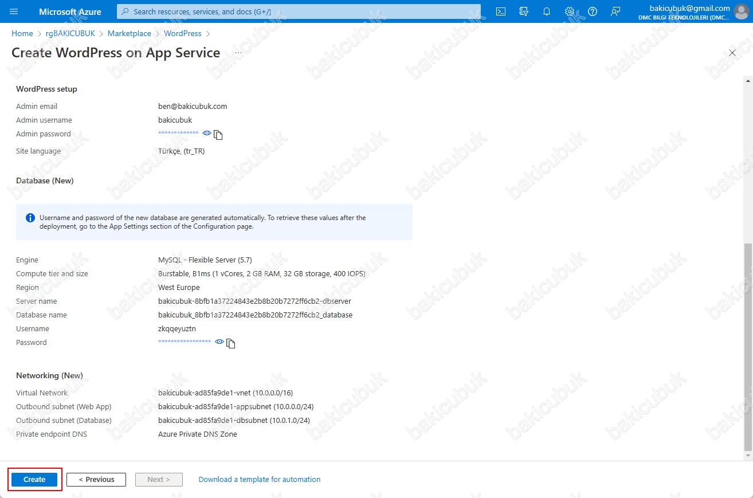Click the vertical scrollbar thumb
753x498 pixels.
(747, 347)
